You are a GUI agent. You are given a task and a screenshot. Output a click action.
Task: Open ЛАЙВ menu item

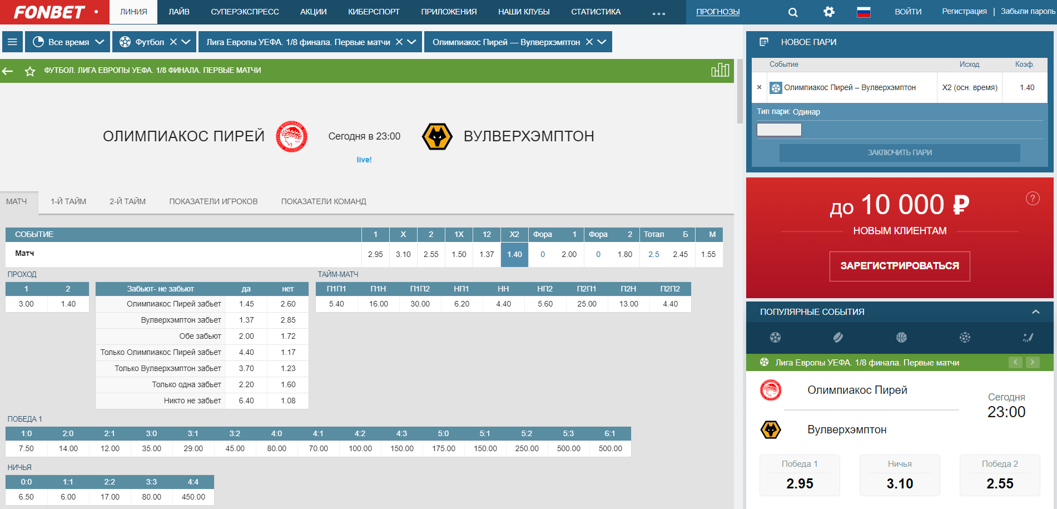pyautogui.click(x=179, y=12)
